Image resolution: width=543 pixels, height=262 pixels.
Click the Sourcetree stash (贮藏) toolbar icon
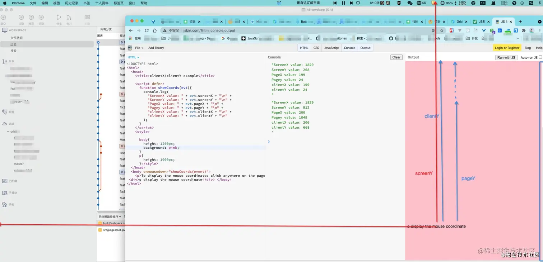[87, 19]
